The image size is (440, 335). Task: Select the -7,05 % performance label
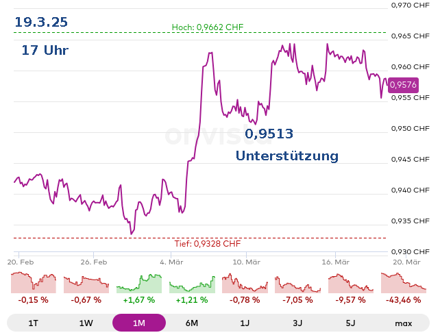[x=297, y=300]
